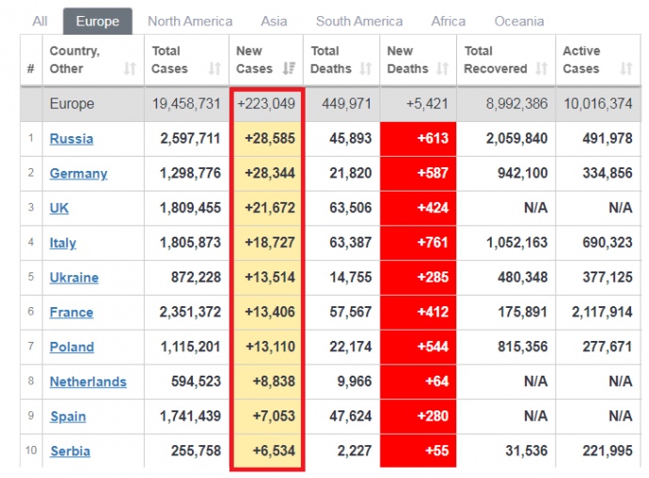Viewport: 649px width, 478px height.
Task: Click the Europe total new cases cell
Action: pyautogui.click(x=266, y=104)
